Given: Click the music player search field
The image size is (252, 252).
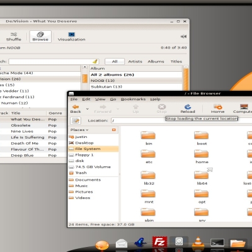Looking at the screenshot, I should [54, 62].
